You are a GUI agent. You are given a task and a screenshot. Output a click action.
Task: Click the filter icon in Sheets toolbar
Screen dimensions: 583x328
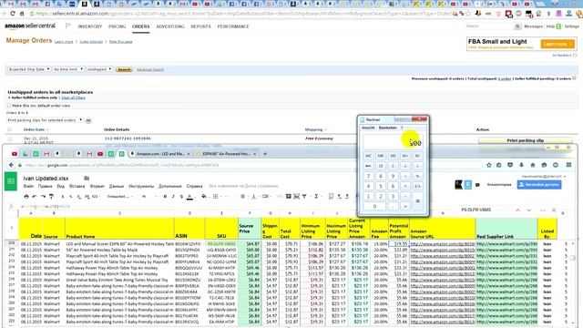304,197
